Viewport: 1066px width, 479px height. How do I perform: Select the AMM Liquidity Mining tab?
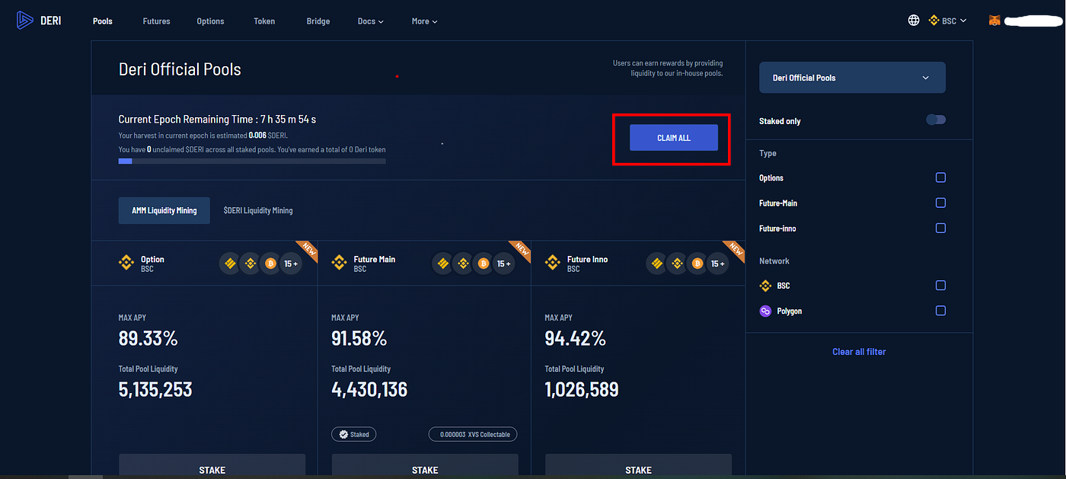point(164,210)
